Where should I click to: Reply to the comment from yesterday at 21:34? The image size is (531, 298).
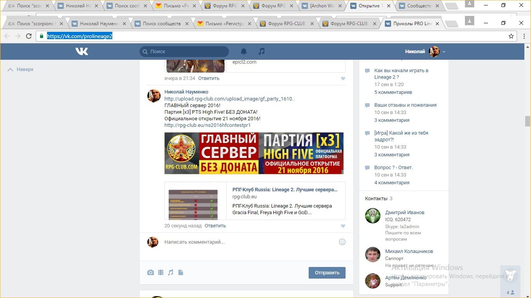[x=209, y=78]
